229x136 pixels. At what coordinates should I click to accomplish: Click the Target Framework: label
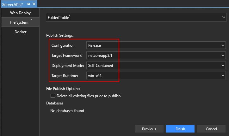click(x=67, y=56)
